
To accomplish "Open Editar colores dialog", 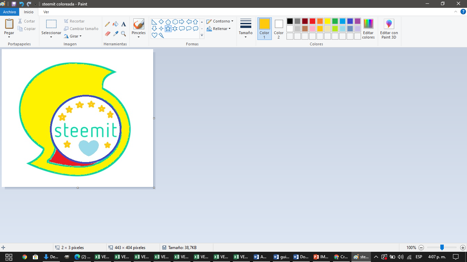I will click(368, 29).
